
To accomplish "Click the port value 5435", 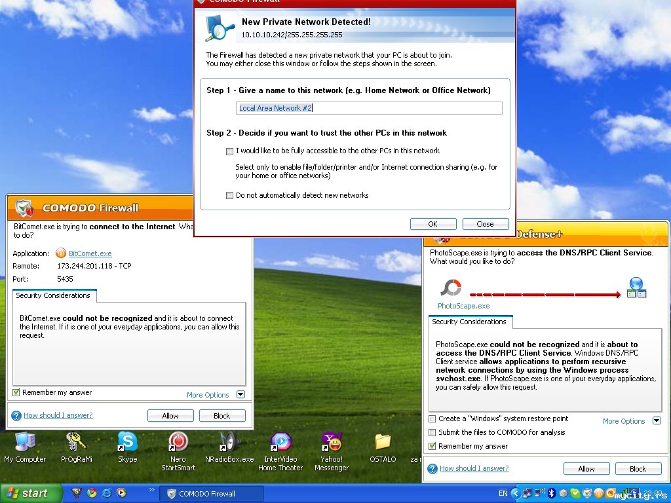I will [65, 279].
